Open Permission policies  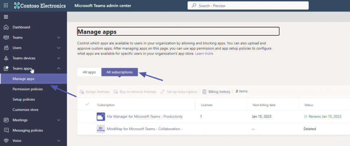coord(28,89)
